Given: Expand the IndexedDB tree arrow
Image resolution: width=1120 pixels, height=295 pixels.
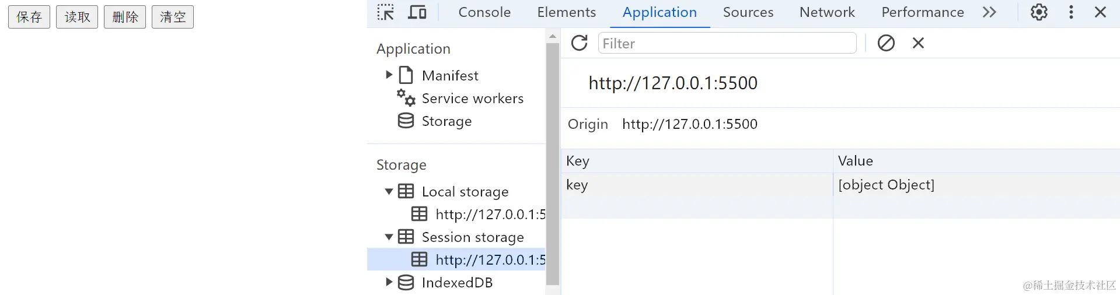Looking at the screenshot, I should coord(389,282).
